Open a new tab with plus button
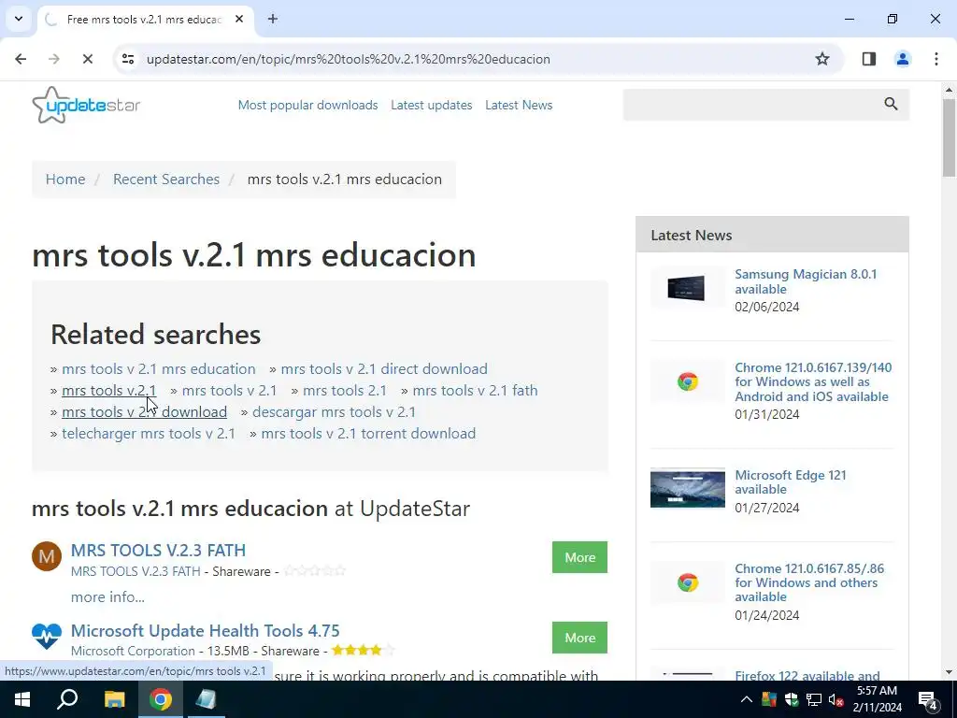Image resolution: width=957 pixels, height=718 pixels. pyautogui.click(x=273, y=19)
